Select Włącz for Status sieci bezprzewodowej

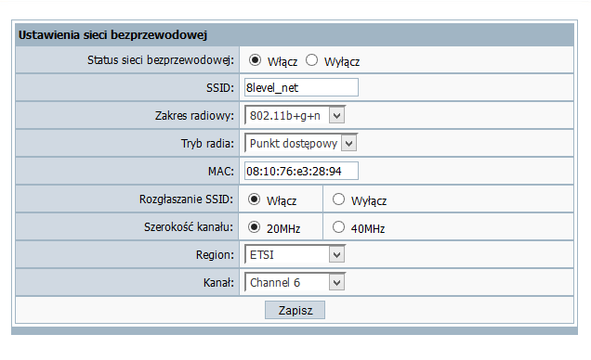point(255,60)
